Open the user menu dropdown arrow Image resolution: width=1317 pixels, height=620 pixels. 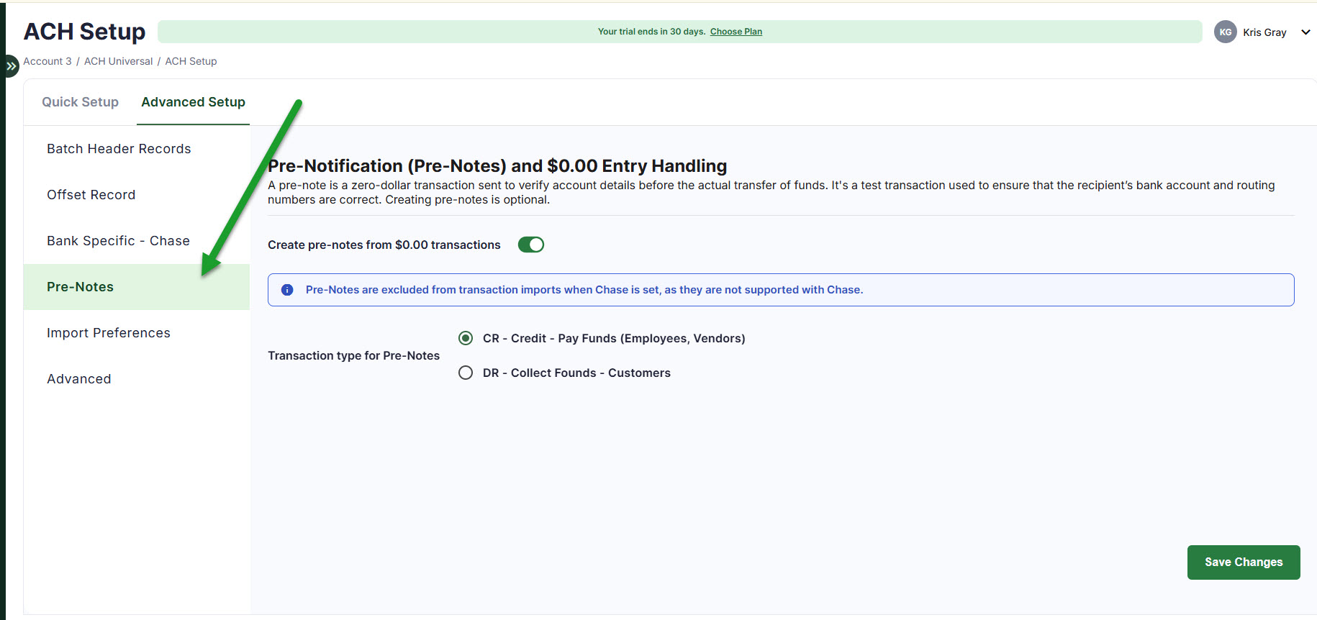tap(1305, 32)
